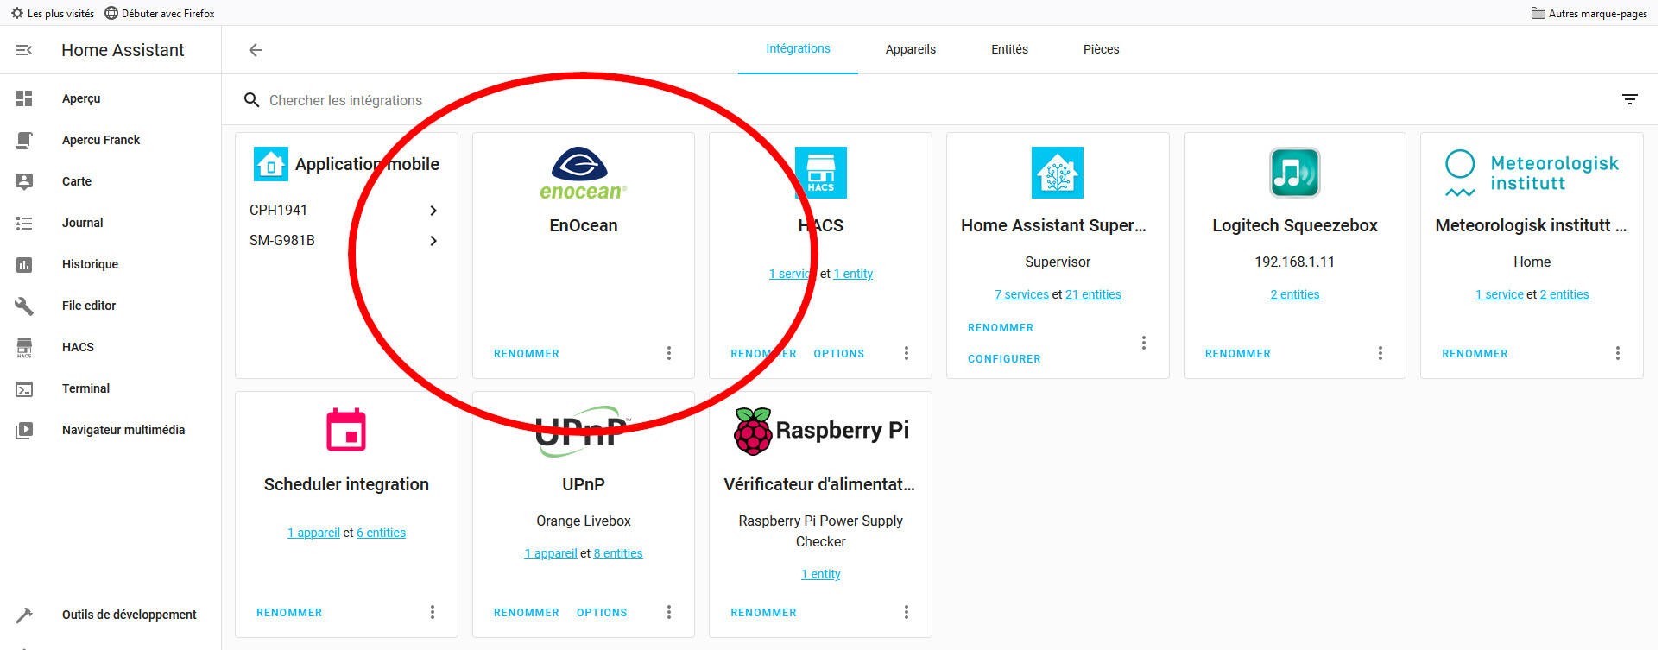Open the HACS store icon in the sidebar
1668x650 pixels.
pyautogui.click(x=24, y=347)
